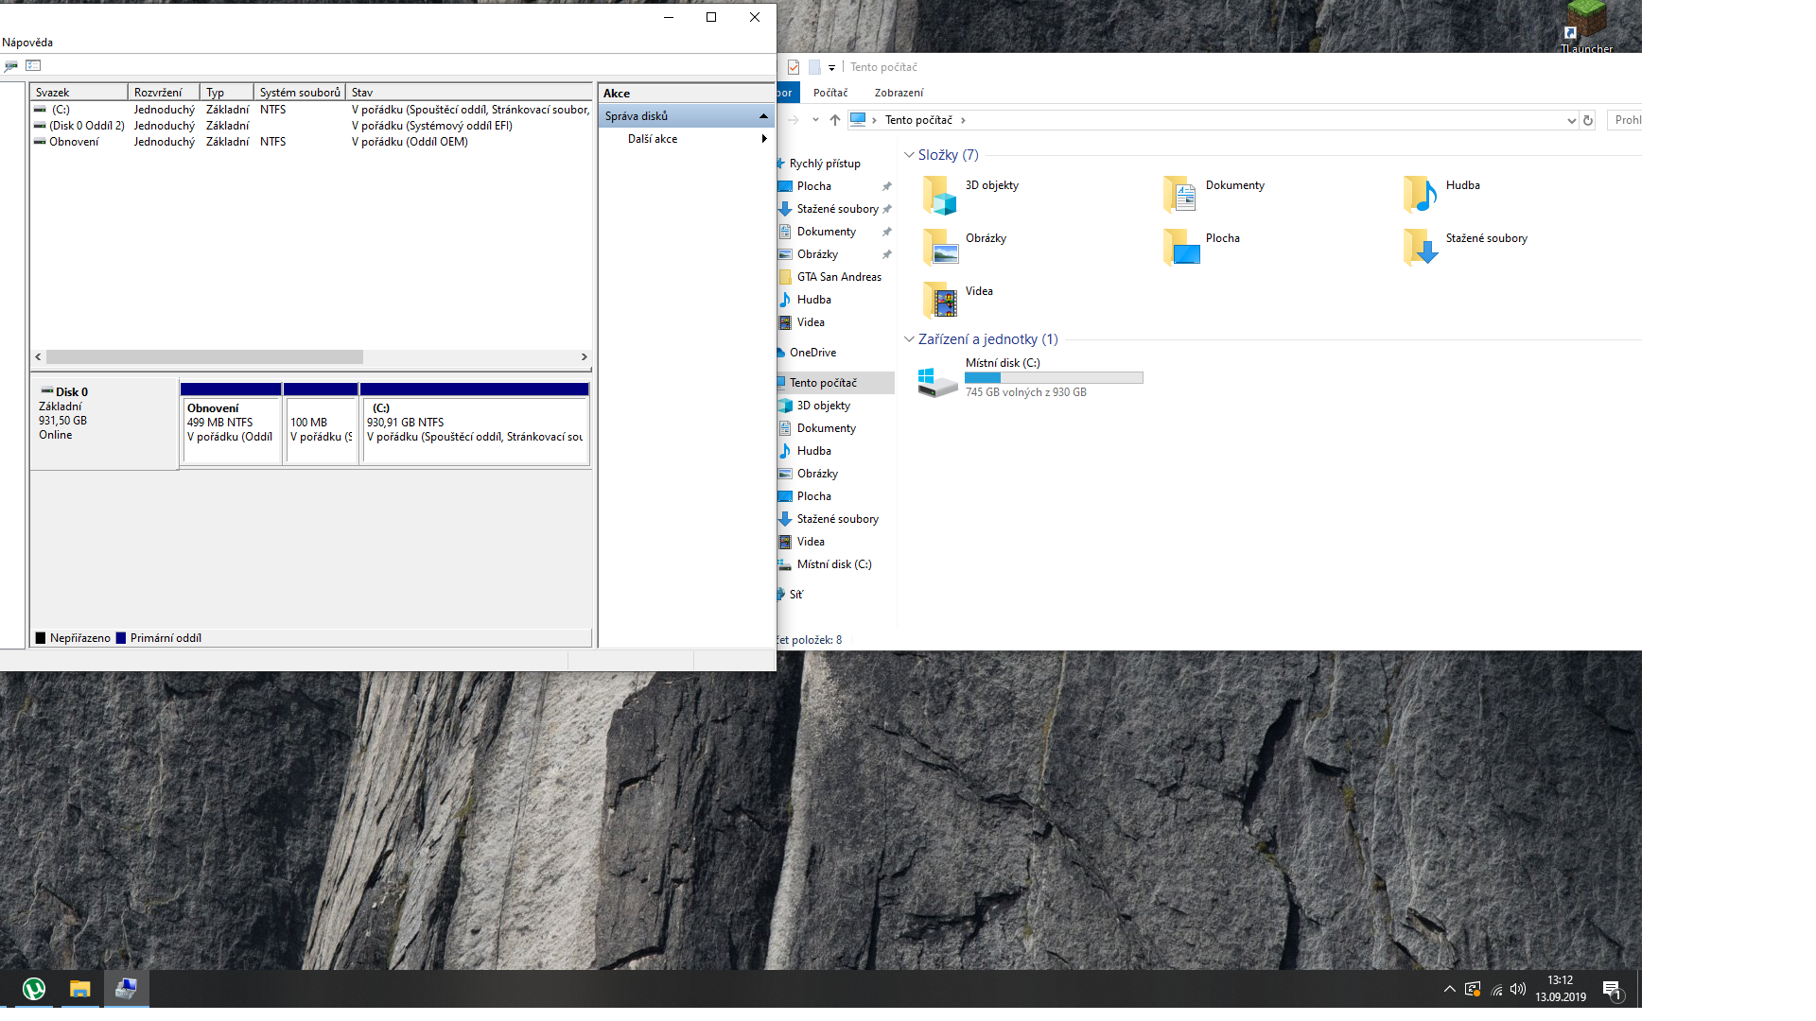Open the Nápověda menu
Viewport: 1816px width, 1021px height.
[27, 43]
